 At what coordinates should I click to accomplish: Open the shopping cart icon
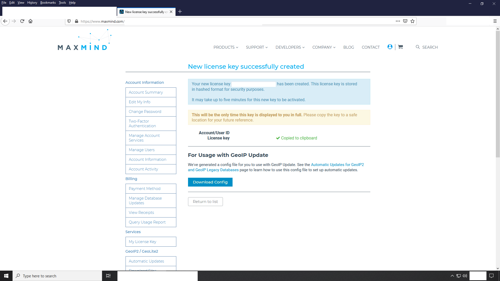click(x=401, y=47)
